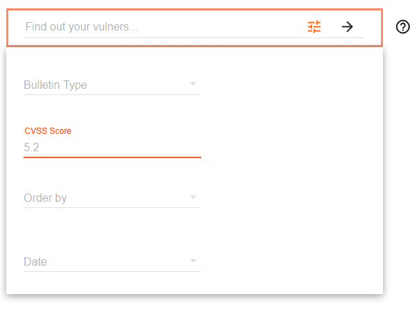Open help via the question mark icon
Screen dimensions: 417x310
pos(402,27)
